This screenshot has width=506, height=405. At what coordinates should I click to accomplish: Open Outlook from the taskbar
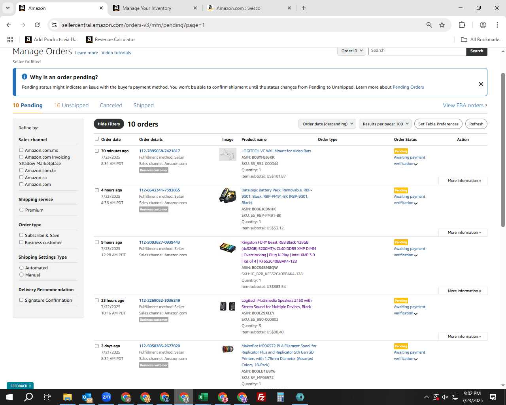[x=87, y=397]
